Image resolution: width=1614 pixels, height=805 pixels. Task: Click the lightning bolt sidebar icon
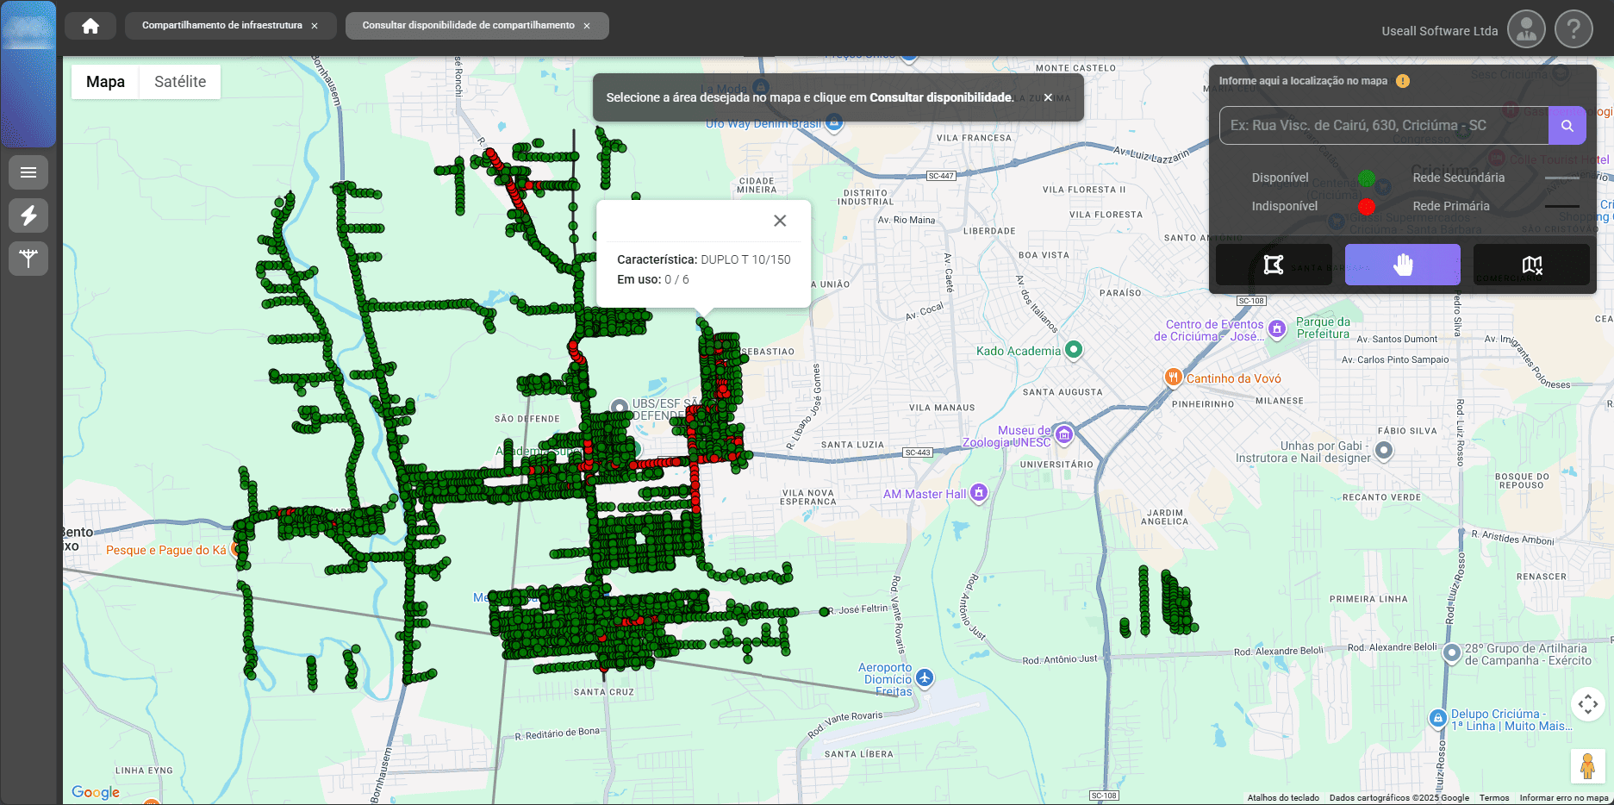(28, 215)
